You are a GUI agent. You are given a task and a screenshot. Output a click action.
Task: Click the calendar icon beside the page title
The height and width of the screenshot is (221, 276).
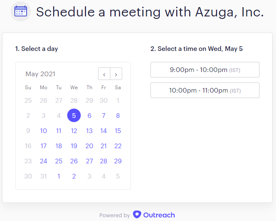coord(21,11)
